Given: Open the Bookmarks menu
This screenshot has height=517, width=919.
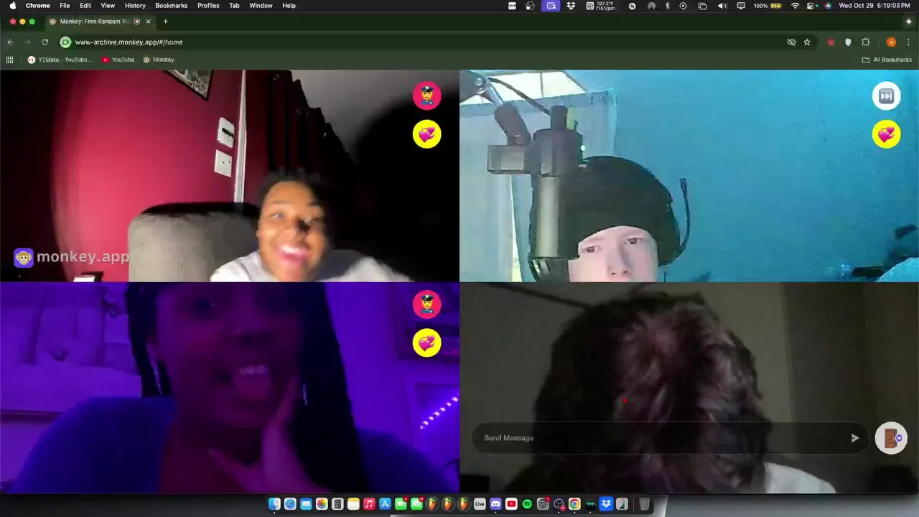Looking at the screenshot, I should coord(172,6).
